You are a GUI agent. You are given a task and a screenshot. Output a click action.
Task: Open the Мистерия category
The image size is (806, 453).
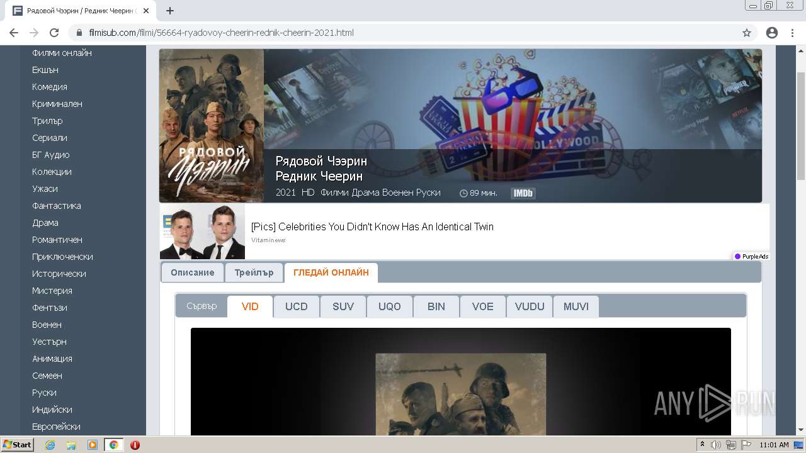coord(52,291)
